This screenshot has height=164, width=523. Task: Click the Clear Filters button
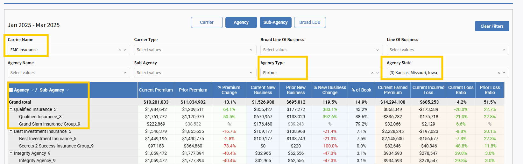492,26
